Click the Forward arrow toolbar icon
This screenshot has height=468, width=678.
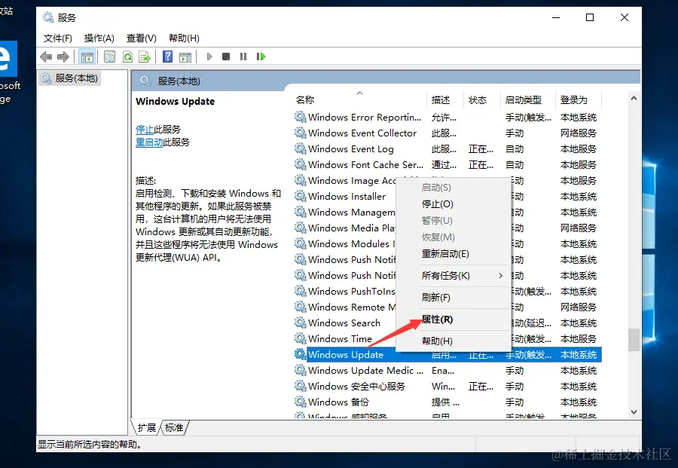[x=63, y=57]
